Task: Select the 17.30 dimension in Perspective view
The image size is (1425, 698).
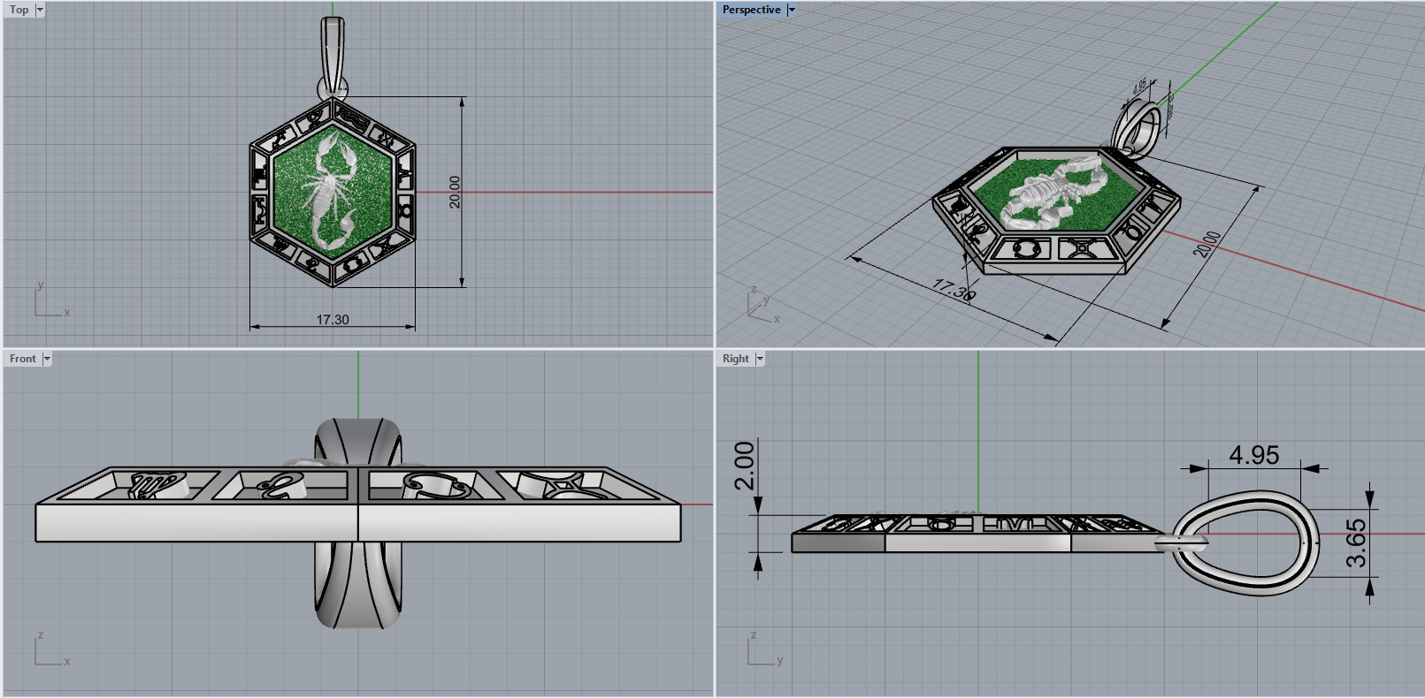Action: pos(954,289)
